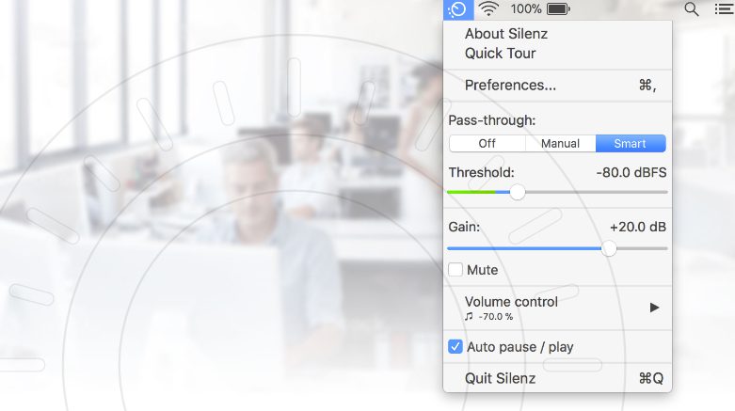Switch pass-through to Manual

point(560,144)
